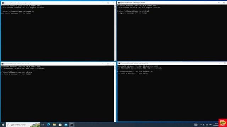Maximize the vicuna Command Prompt window
This screenshot has height=127, width=227.
click(x=108, y=64)
